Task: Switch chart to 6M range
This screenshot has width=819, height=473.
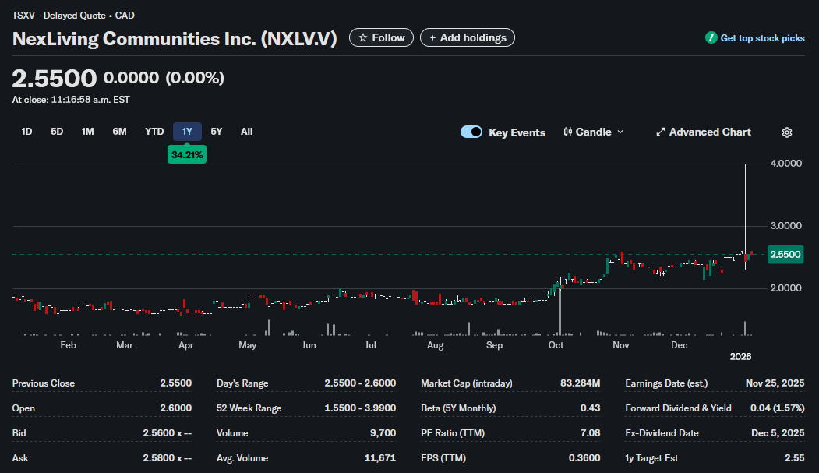Action: tap(119, 132)
